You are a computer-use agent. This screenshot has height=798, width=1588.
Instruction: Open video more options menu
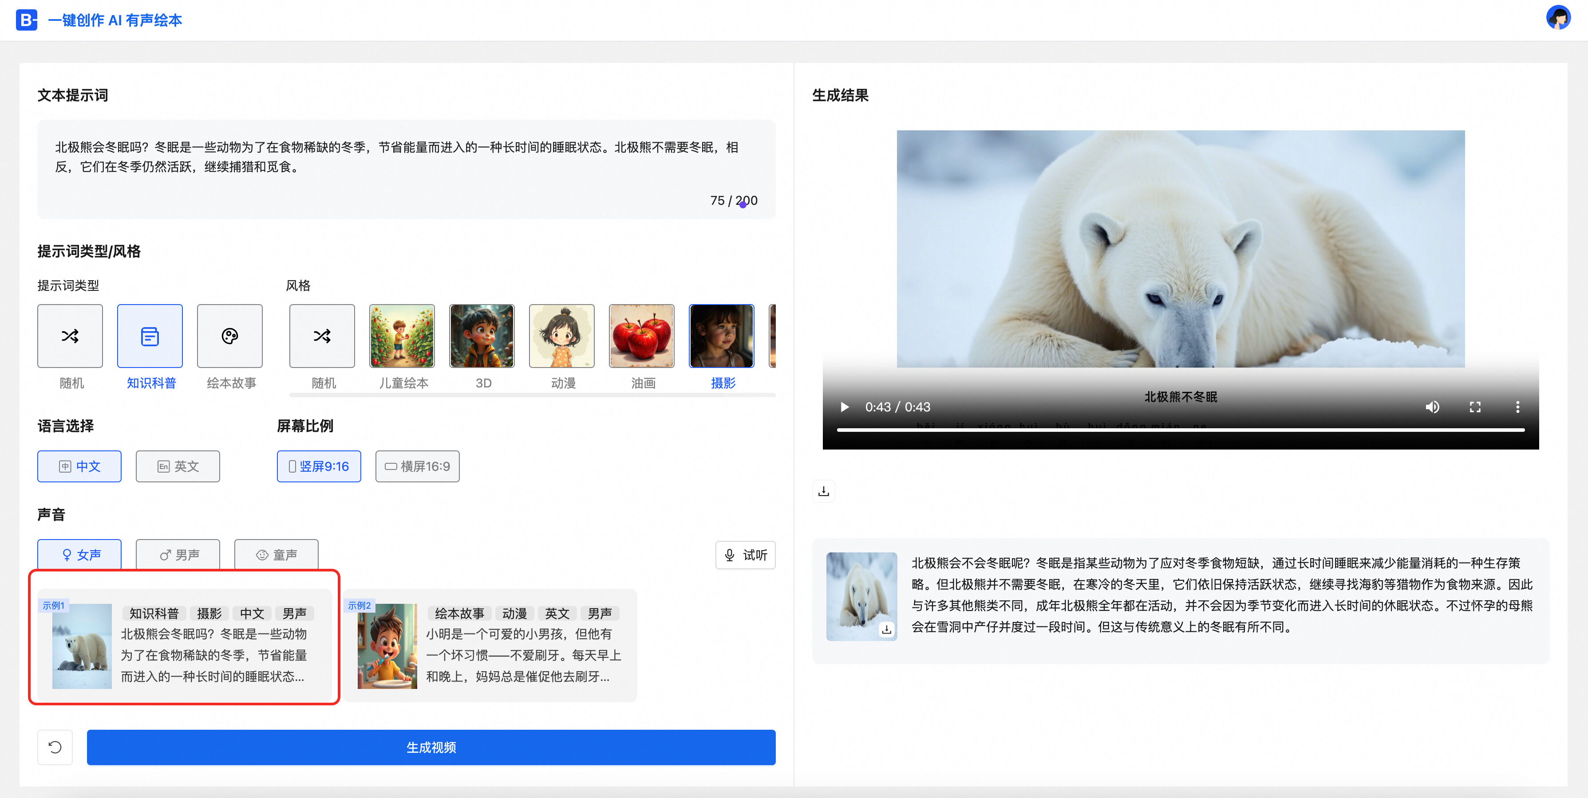click(1517, 407)
